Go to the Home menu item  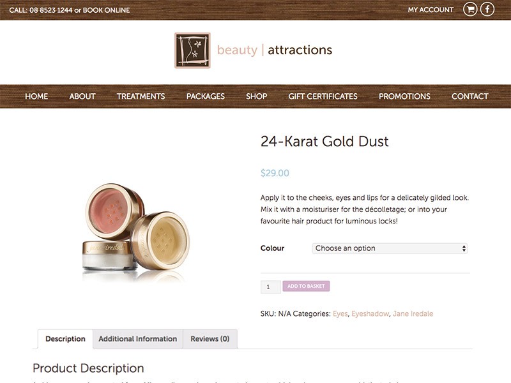click(36, 96)
